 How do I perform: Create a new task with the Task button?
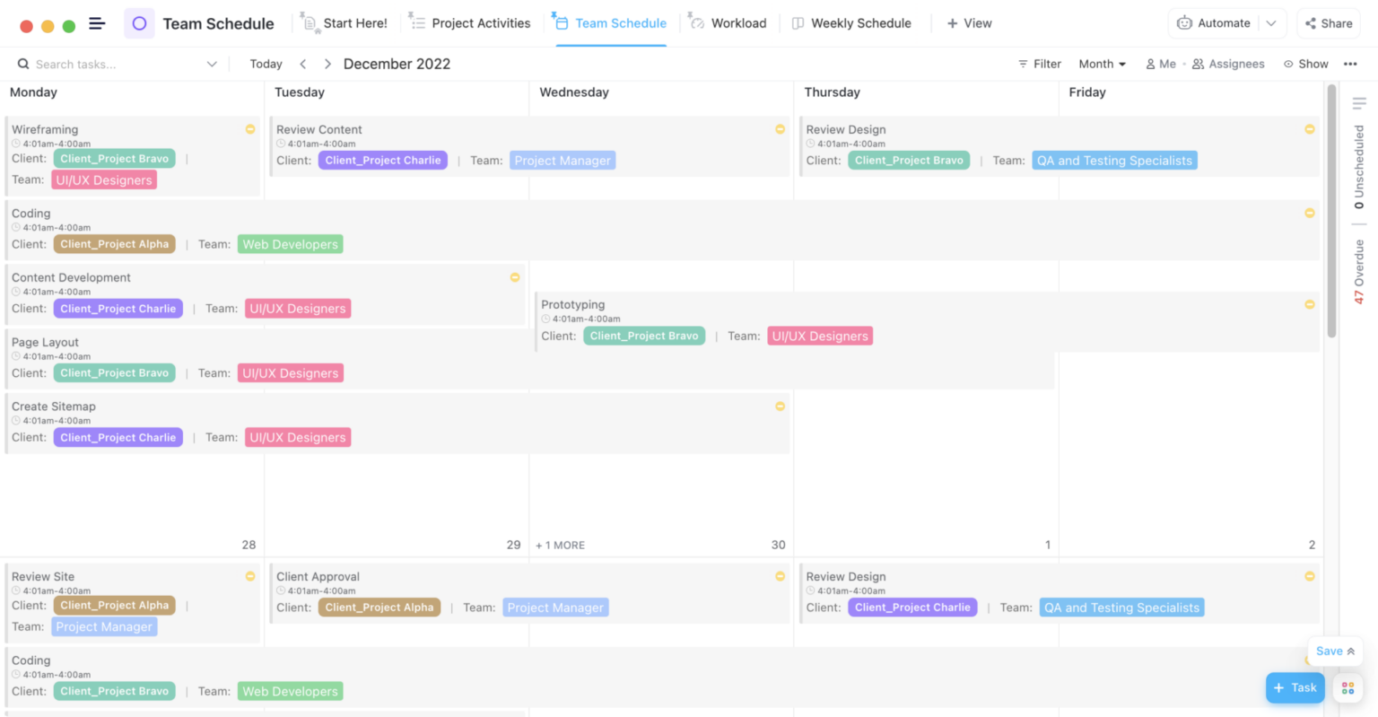[1295, 686]
